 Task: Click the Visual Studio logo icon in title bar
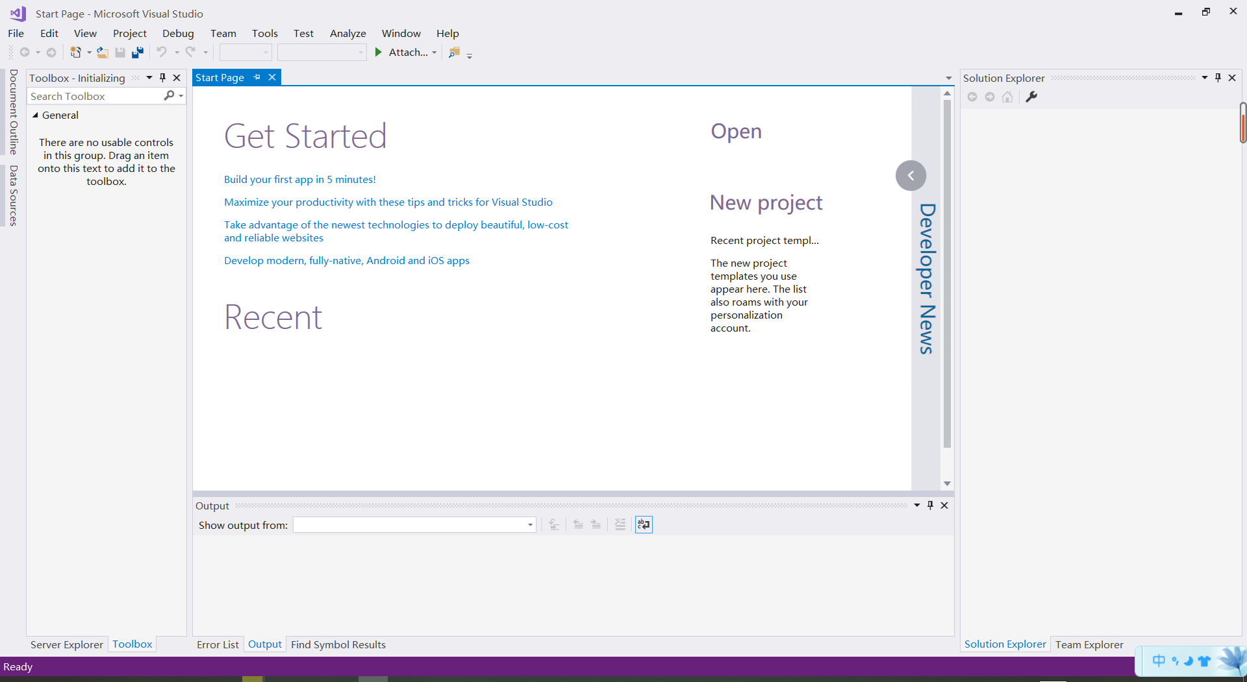(18, 13)
